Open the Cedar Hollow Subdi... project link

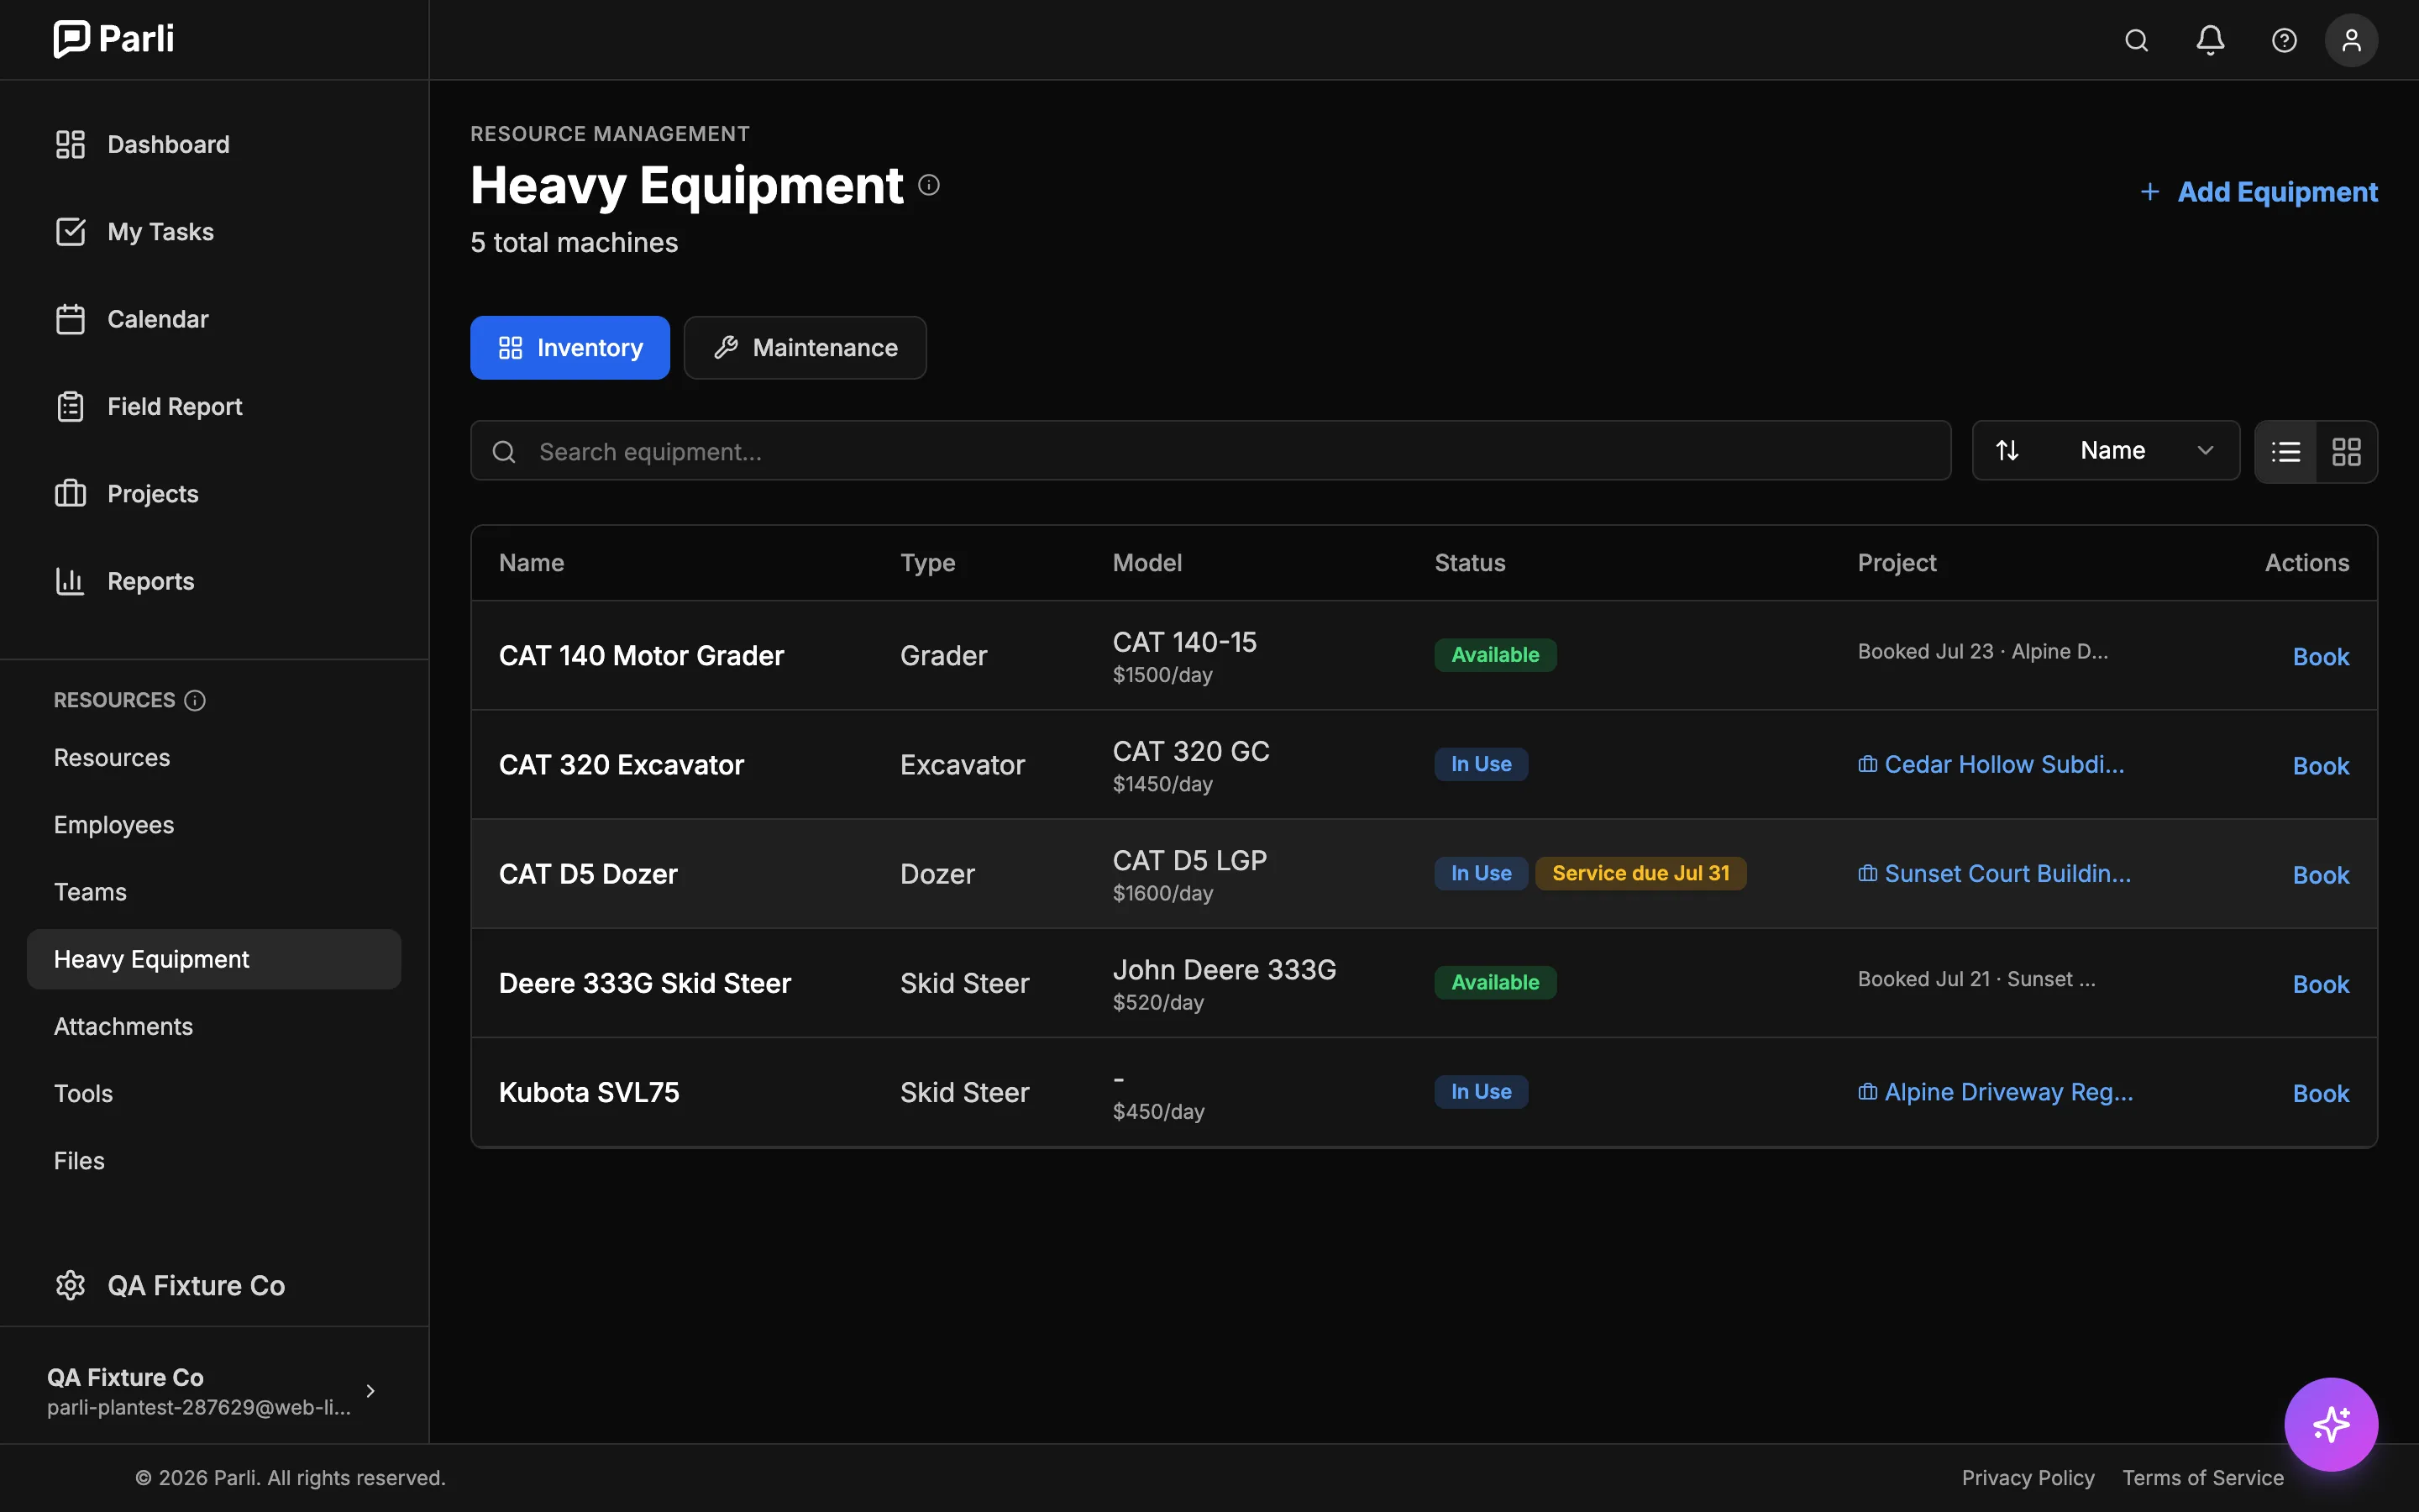pos(1991,764)
